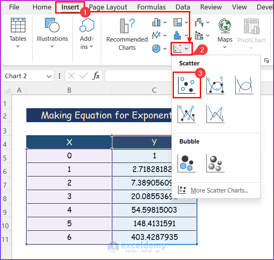Open the Illustrations shapes icon

pos(52,25)
